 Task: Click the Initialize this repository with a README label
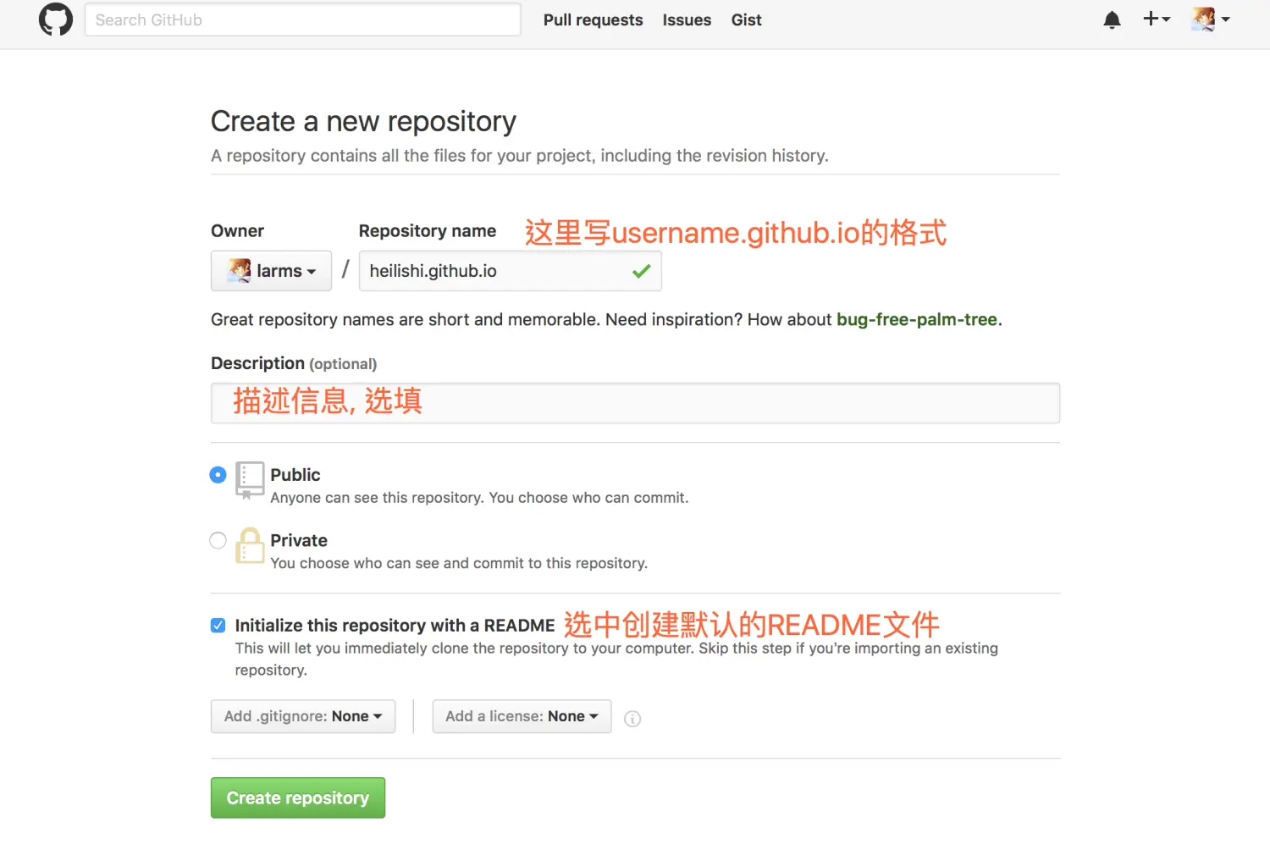point(395,626)
